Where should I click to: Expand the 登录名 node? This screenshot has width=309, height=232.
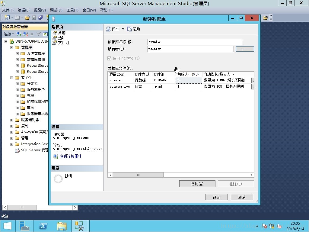(x=17, y=84)
